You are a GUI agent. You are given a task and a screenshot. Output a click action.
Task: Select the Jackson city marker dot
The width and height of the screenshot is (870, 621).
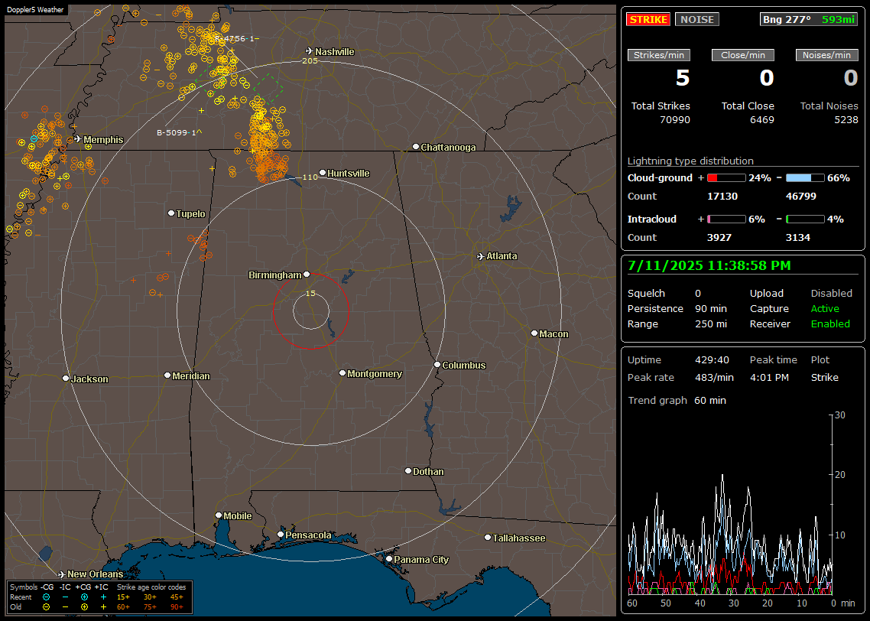pyautogui.click(x=66, y=378)
